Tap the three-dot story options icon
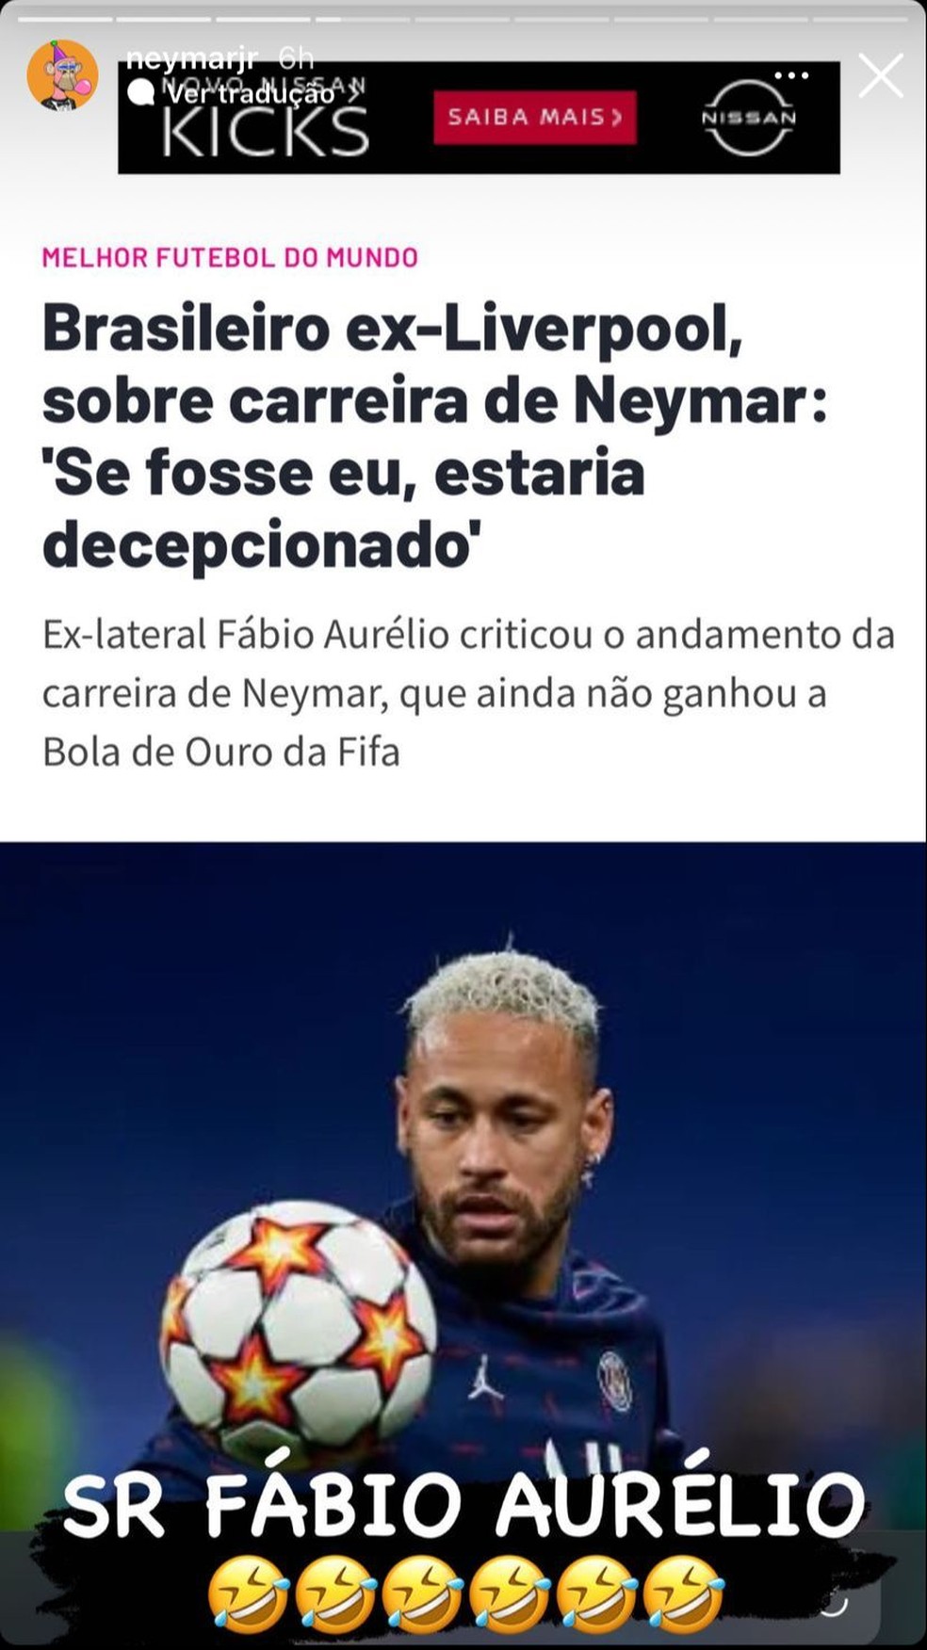The width and height of the screenshot is (927, 1650). (x=791, y=75)
